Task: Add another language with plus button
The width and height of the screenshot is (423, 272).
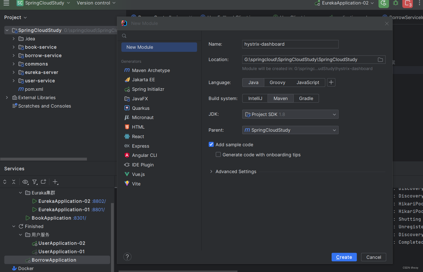Action: [x=331, y=82]
